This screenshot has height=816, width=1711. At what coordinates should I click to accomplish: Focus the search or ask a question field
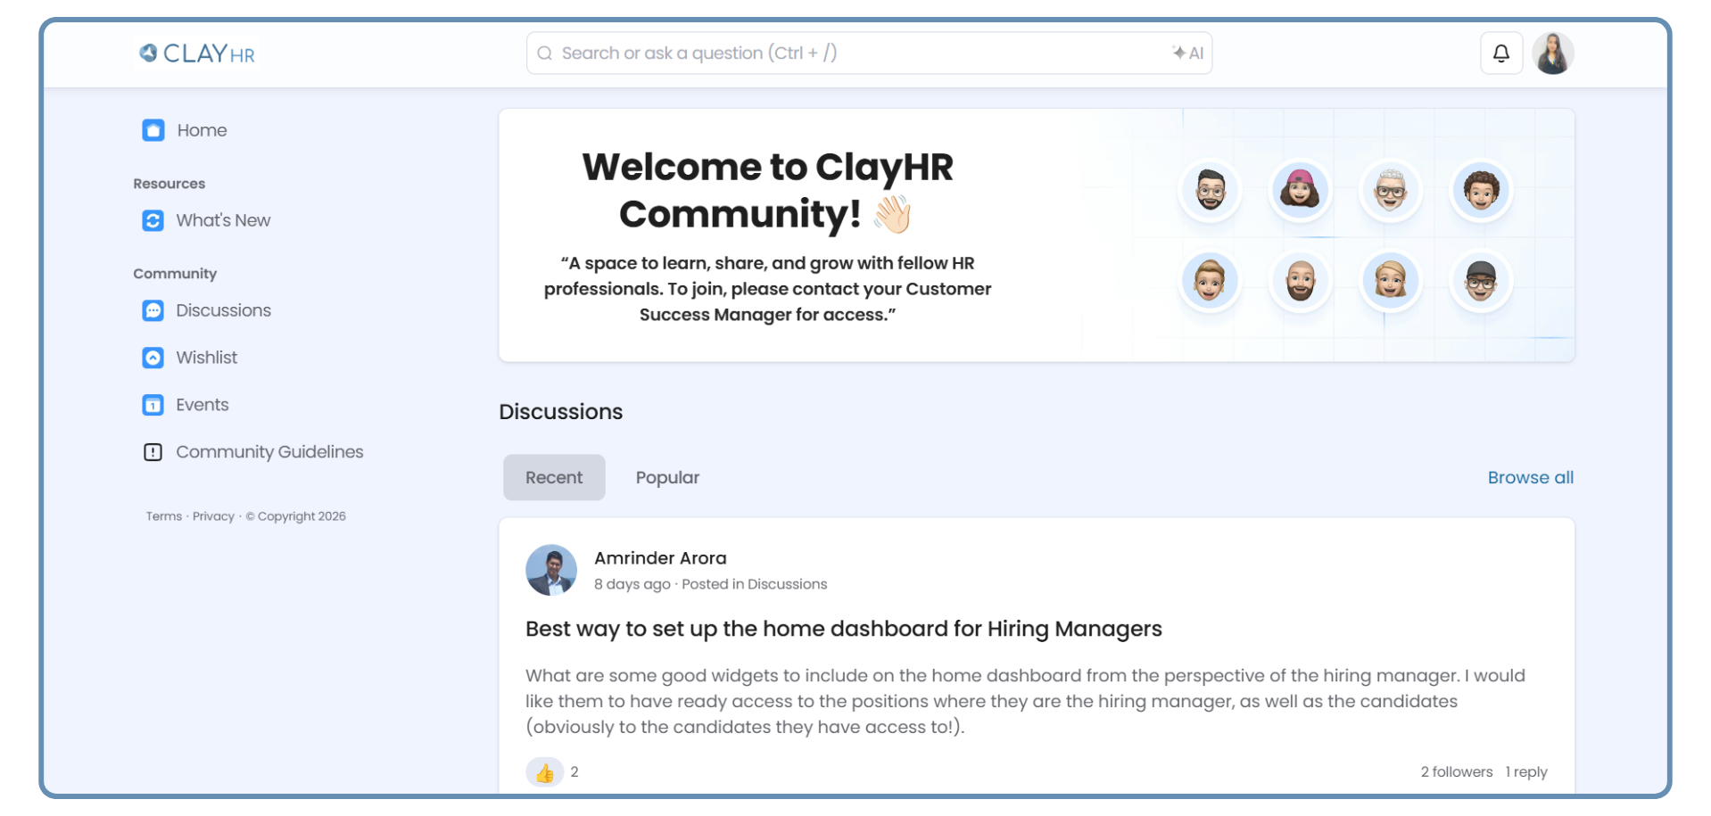[x=869, y=54]
